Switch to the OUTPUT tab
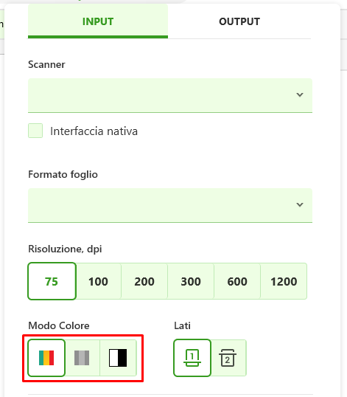The image size is (347, 397). (239, 21)
